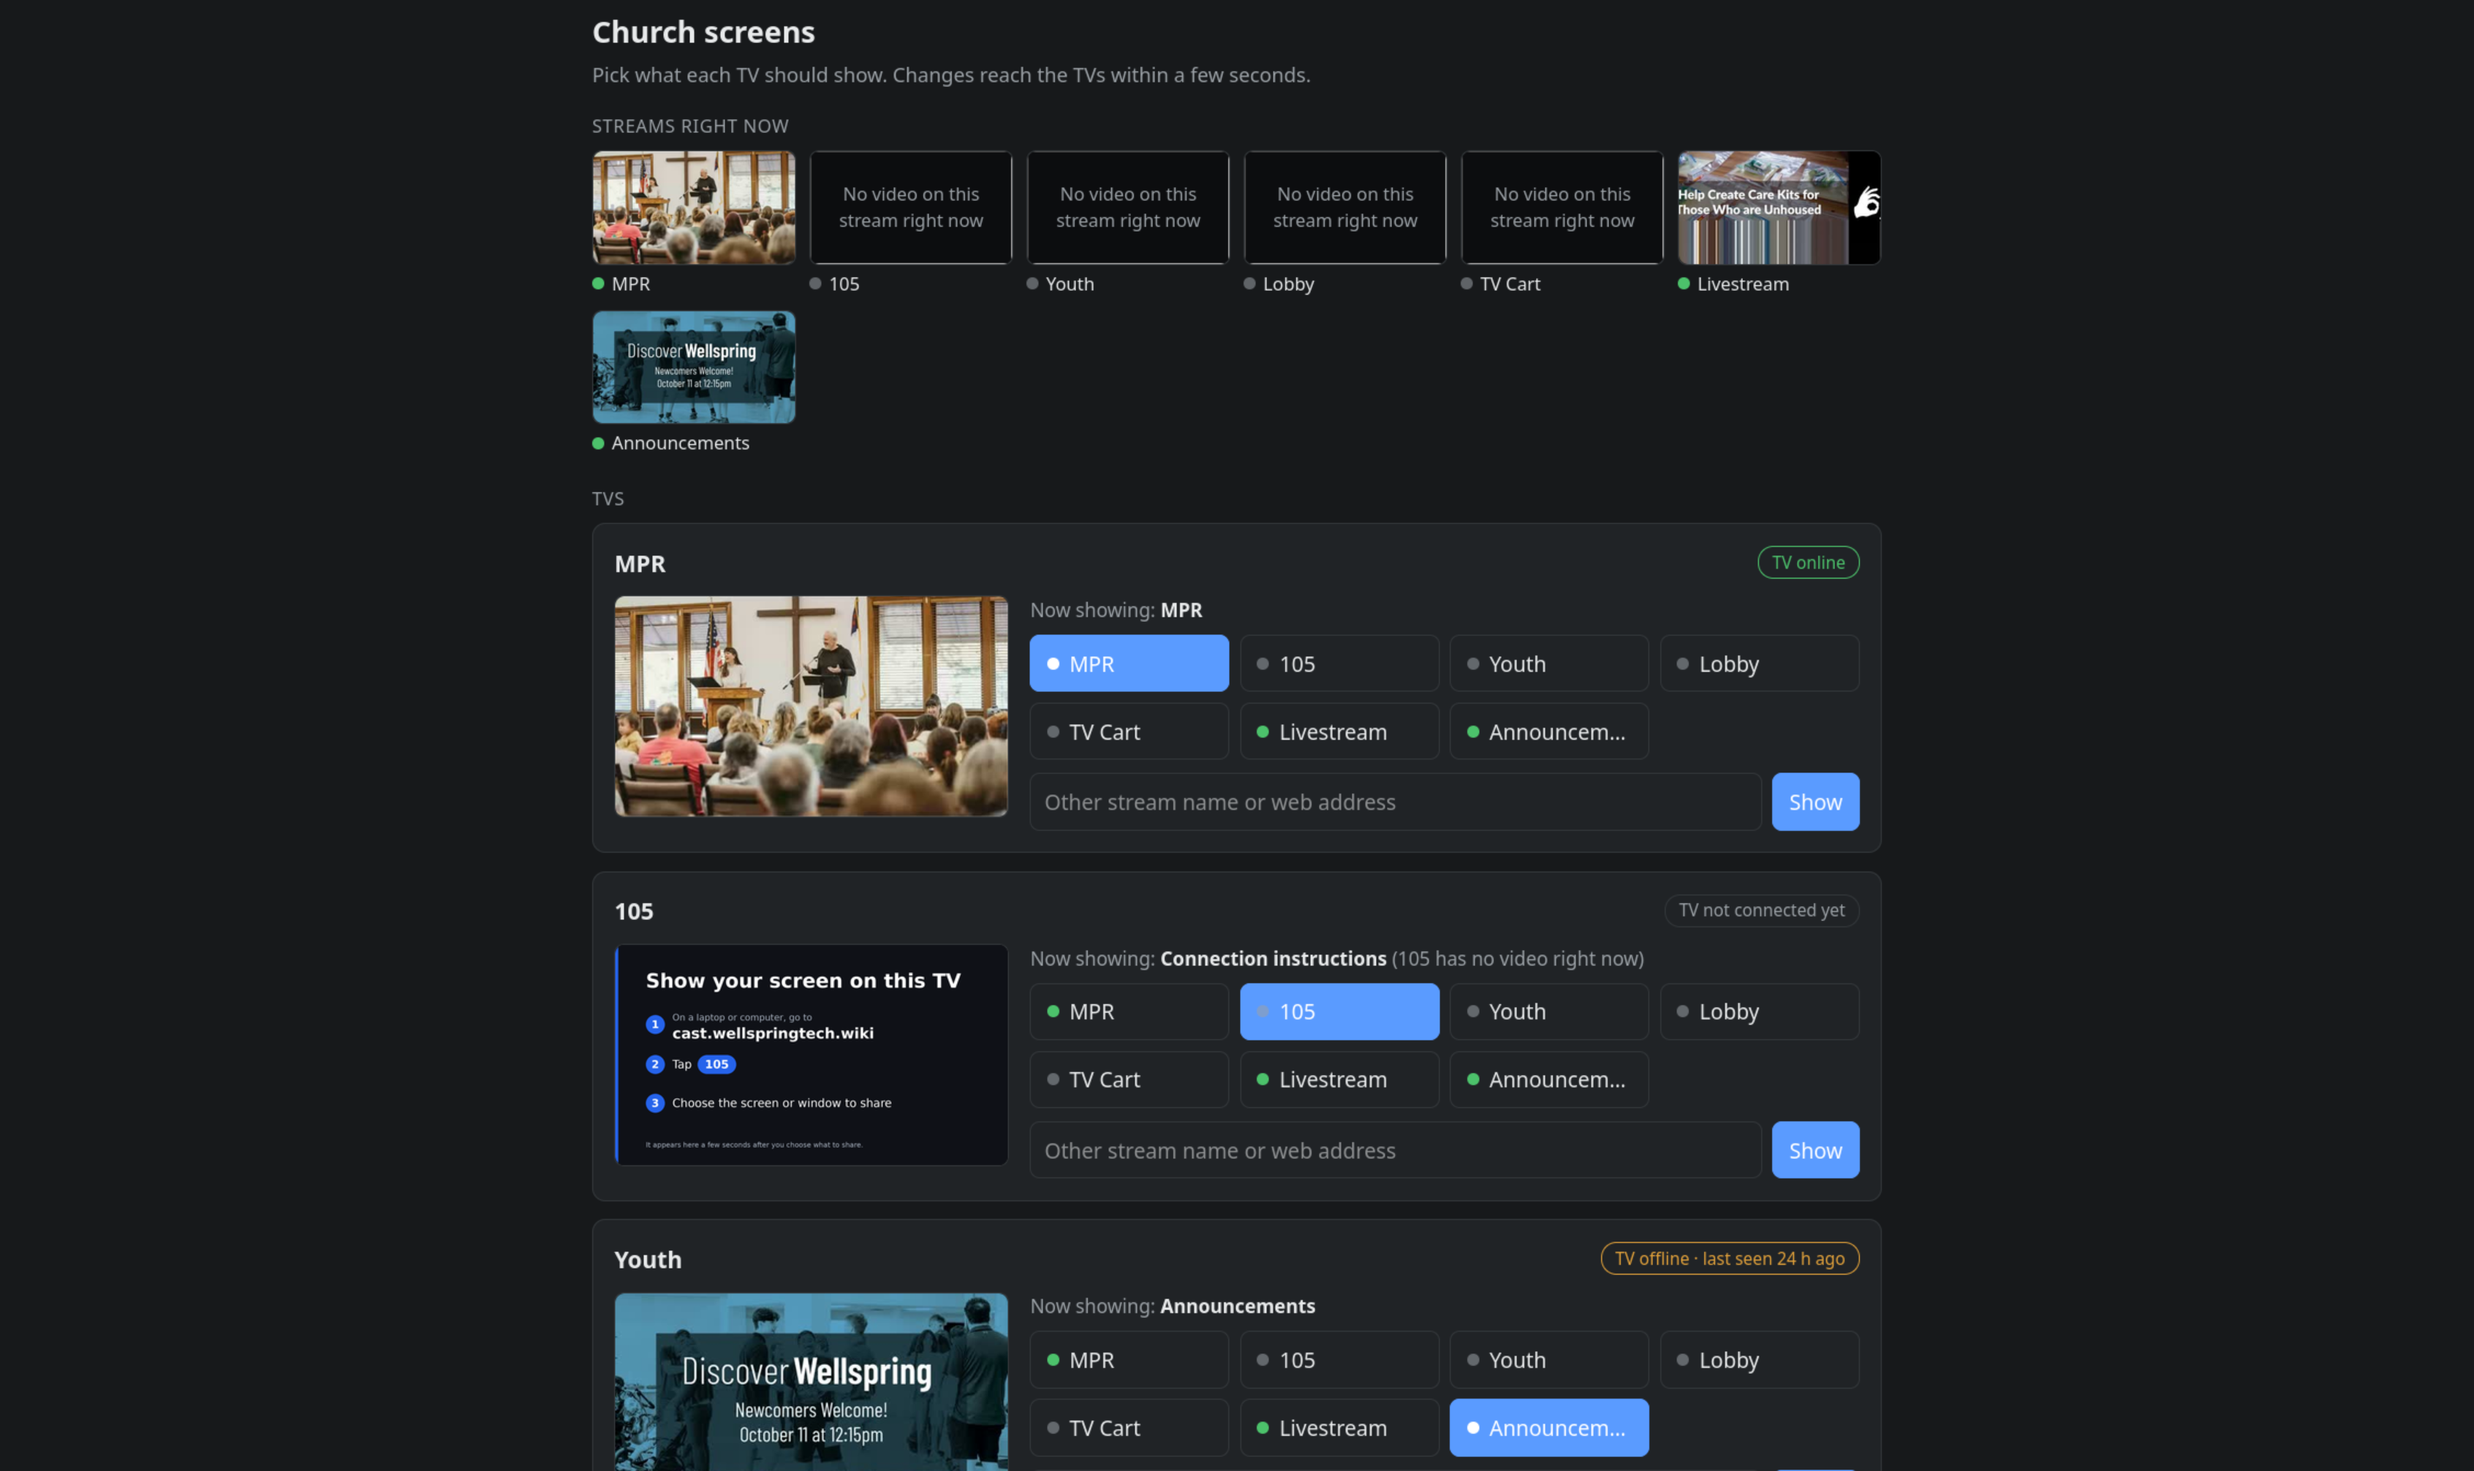This screenshot has width=2474, height=1471.
Task: Click the MPR TV preview image
Action: [810, 706]
